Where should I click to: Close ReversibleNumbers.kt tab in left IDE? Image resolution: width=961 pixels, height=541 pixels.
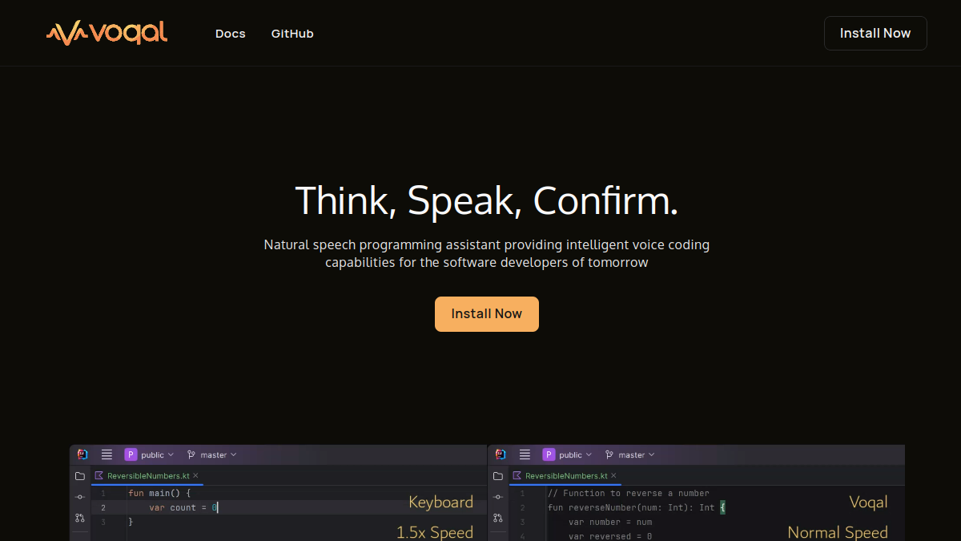(x=195, y=475)
